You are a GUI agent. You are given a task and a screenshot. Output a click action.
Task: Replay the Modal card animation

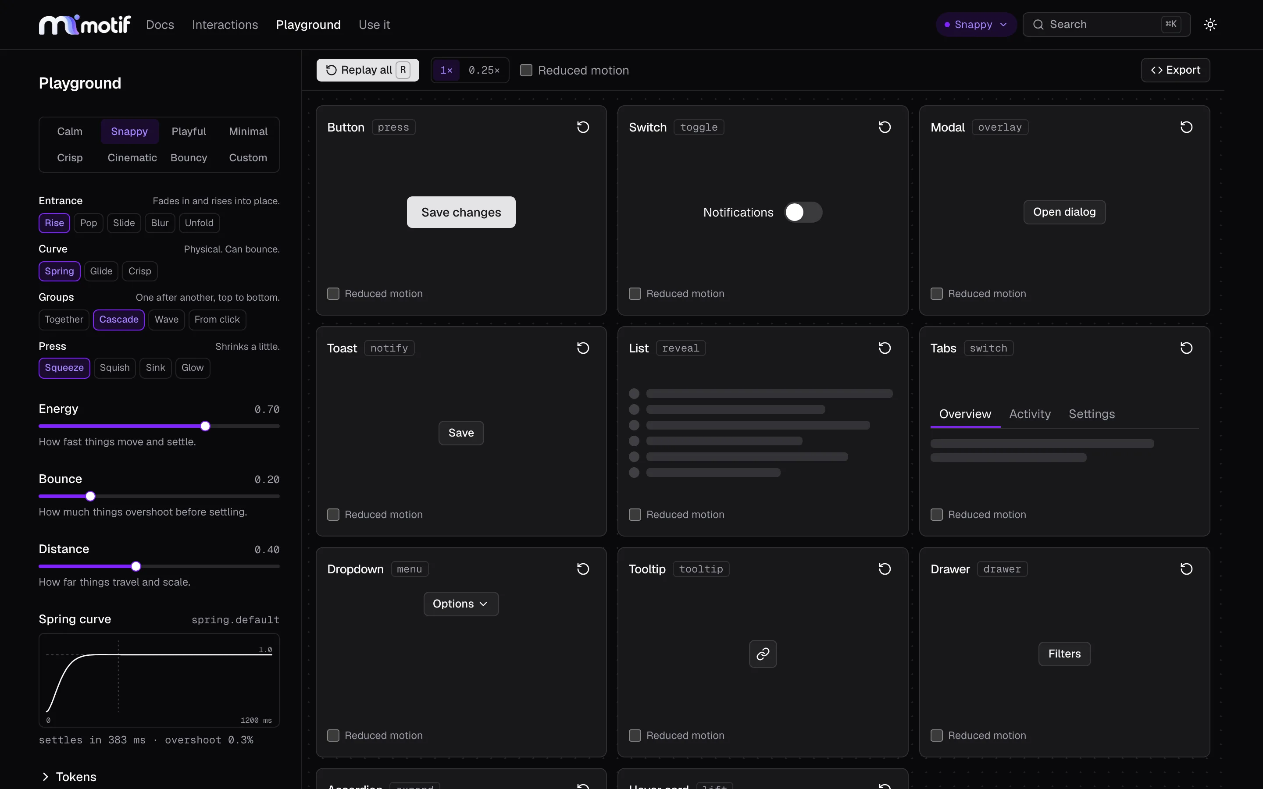point(1186,127)
